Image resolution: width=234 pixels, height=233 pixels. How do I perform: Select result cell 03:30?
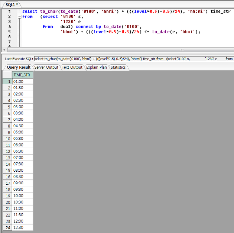pos(23,113)
